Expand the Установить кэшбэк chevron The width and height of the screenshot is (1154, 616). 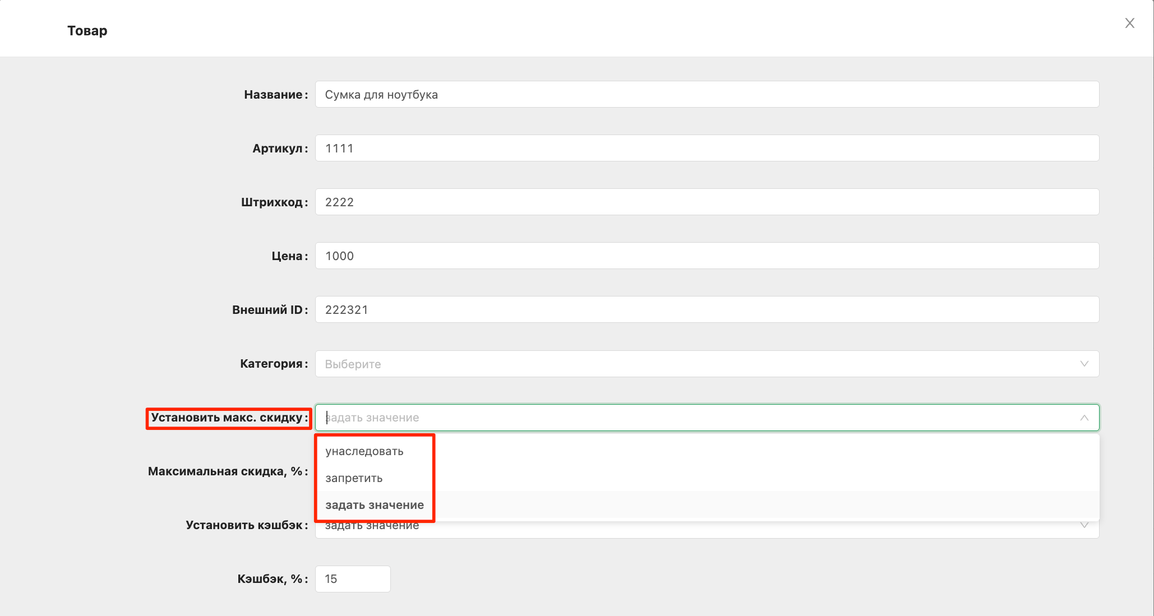click(x=1084, y=526)
